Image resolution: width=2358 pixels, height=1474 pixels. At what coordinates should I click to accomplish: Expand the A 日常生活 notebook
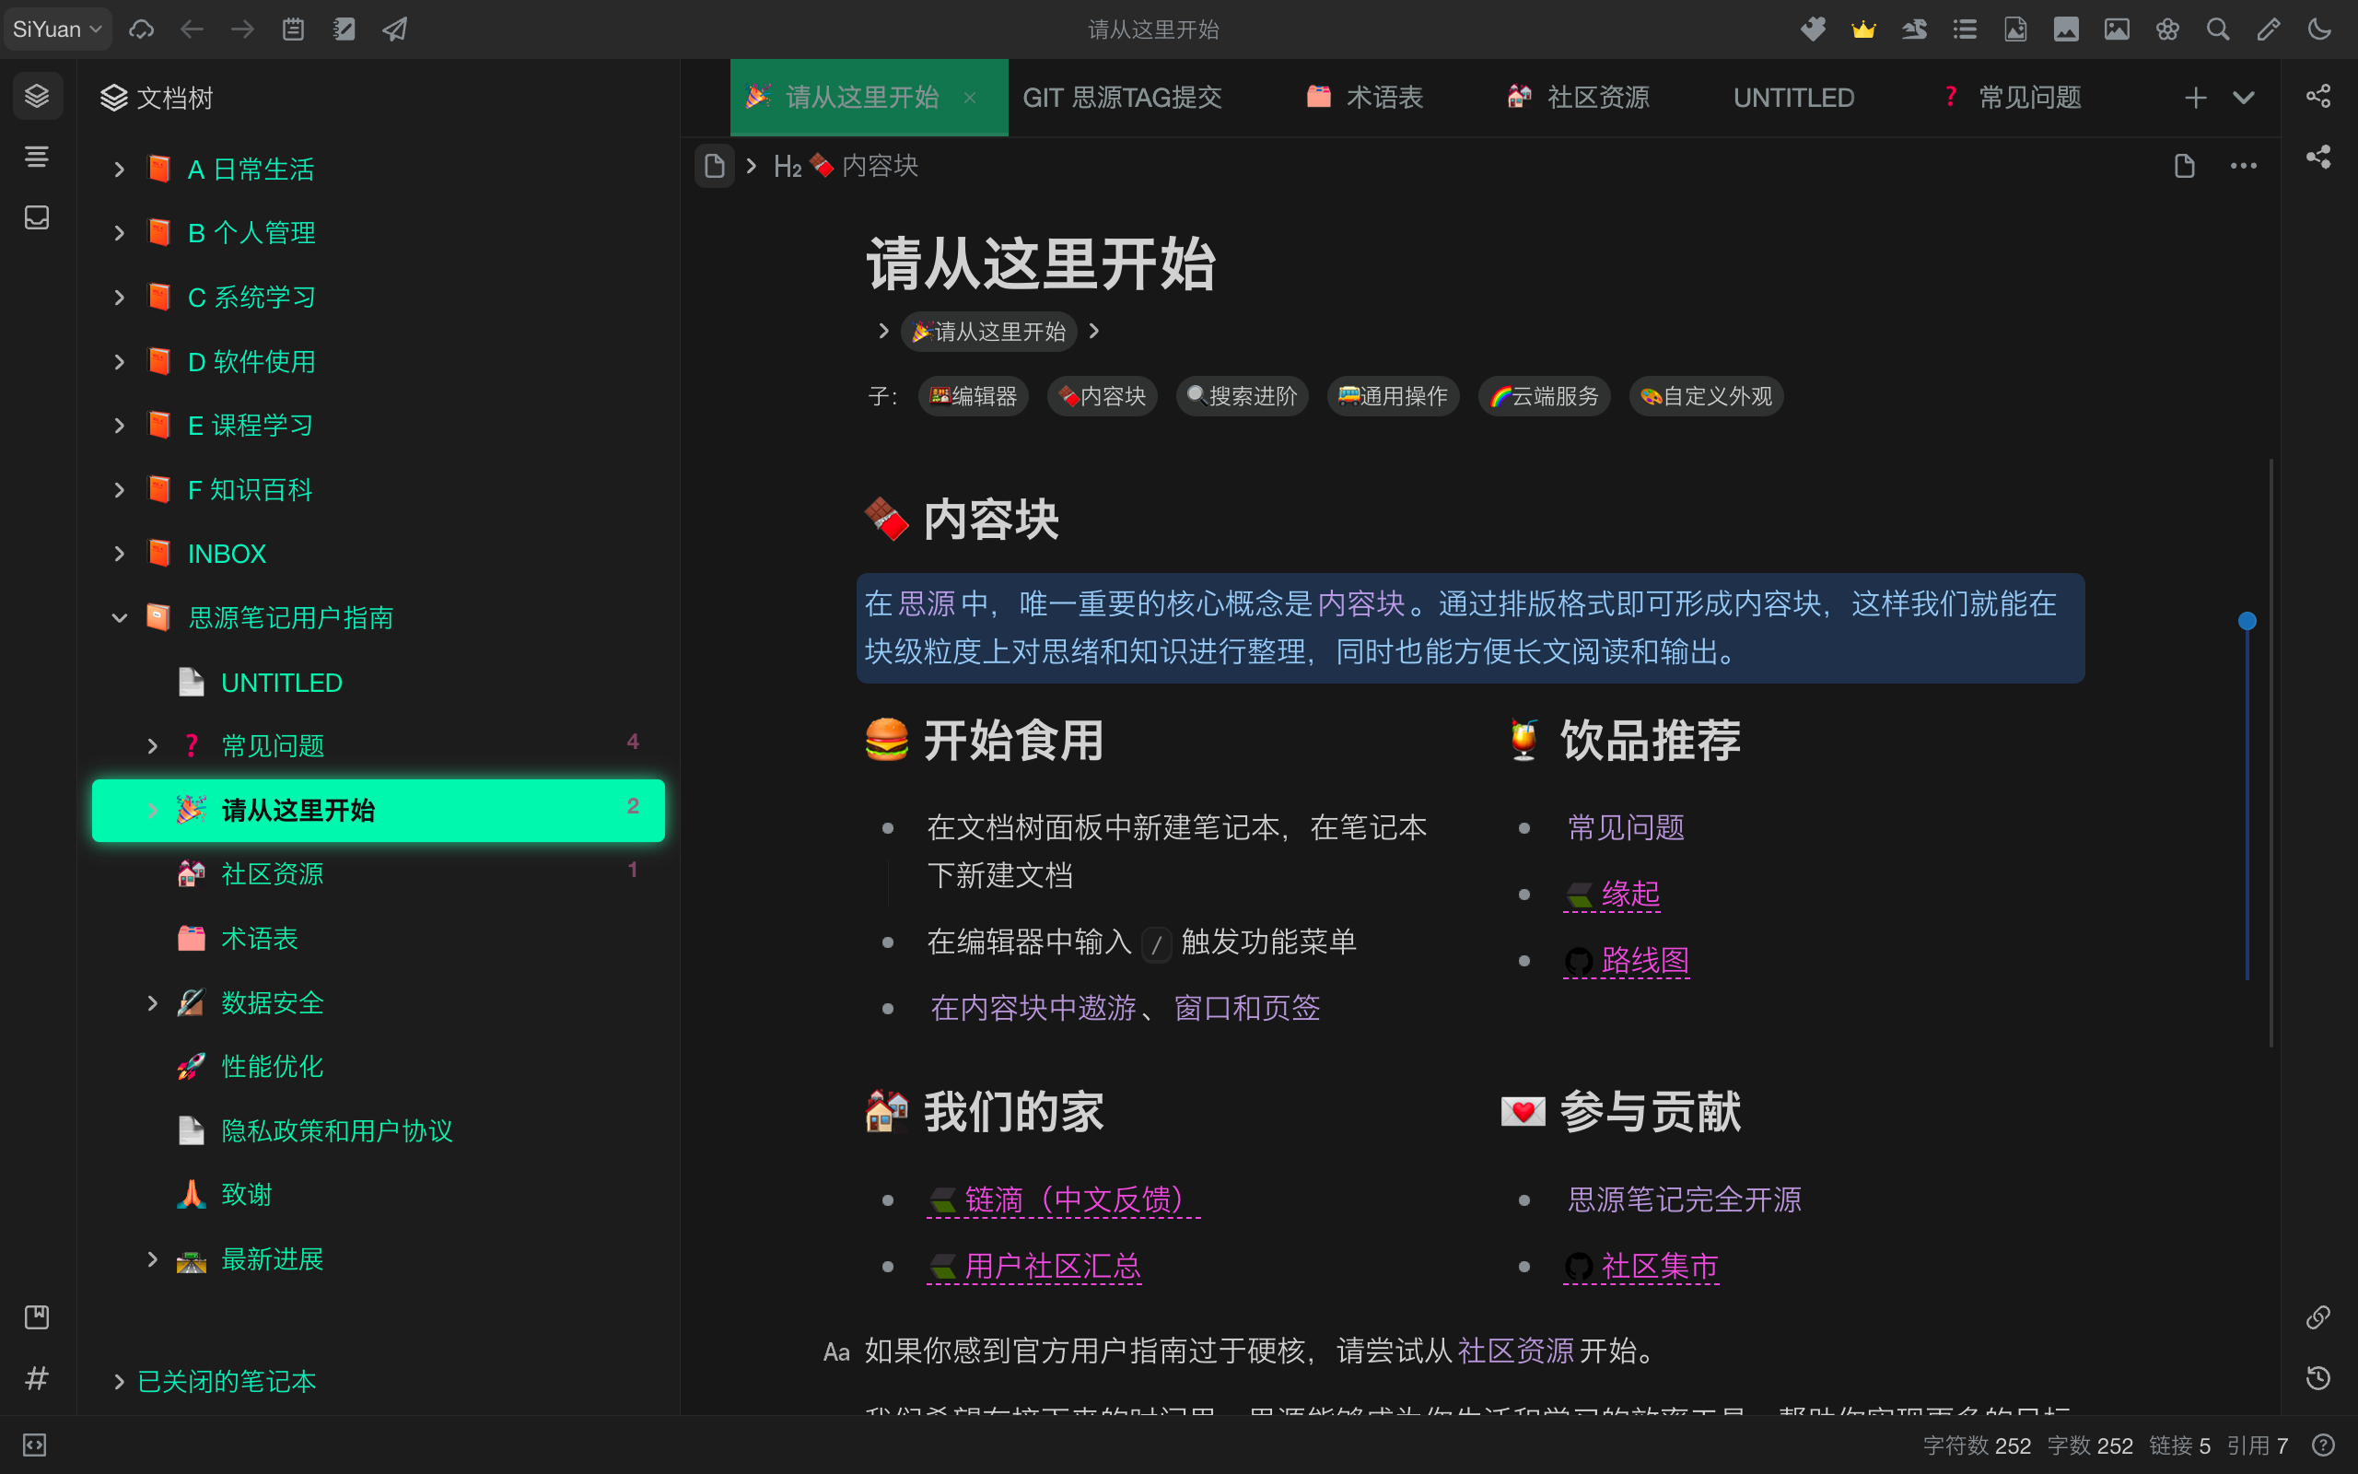pos(119,170)
